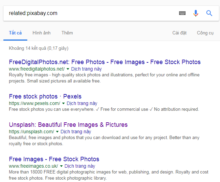Select the Tất cả results tab
Image resolution: width=220 pixels, height=182 pixels.
pyautogui.click(x=15, y=33)
